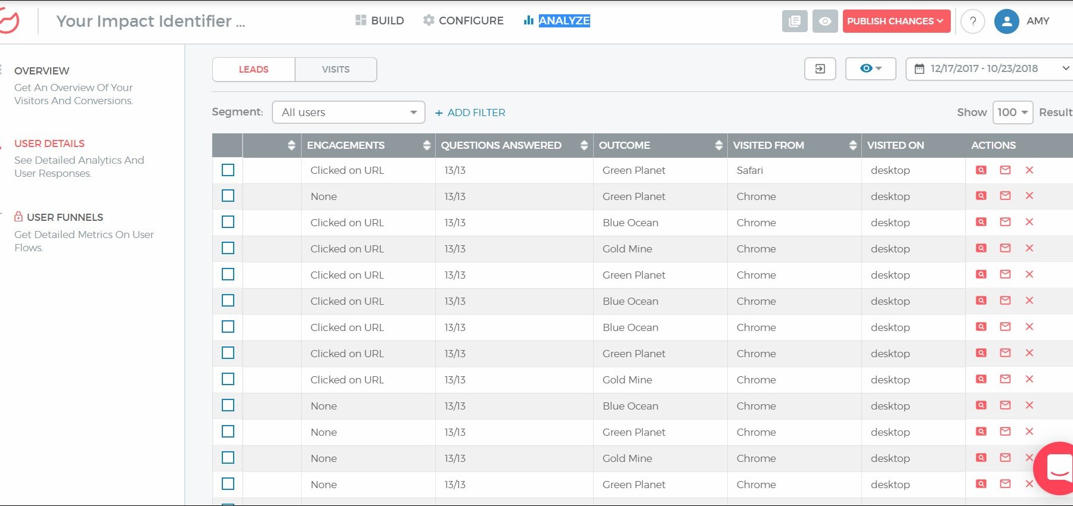Tick the checkbox on the fourth row (Gold Mine)
1073x506 pixels.
click(228, 248)
